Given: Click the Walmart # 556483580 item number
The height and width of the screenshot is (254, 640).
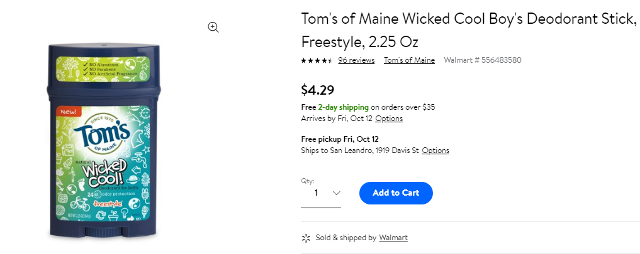Looking at the screenshot, I should (x=483, y=60).
